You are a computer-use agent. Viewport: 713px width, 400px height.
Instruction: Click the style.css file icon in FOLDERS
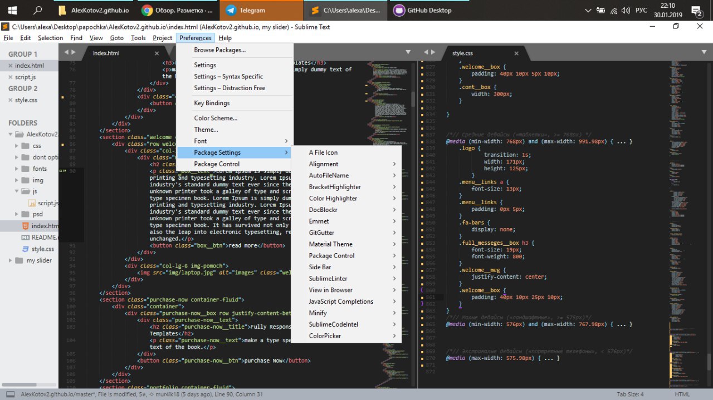pyautogui.click(x=25, y=249)
